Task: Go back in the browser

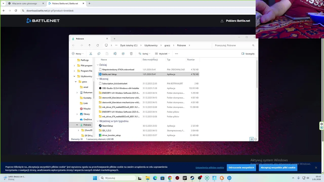Action: (4, 11)
